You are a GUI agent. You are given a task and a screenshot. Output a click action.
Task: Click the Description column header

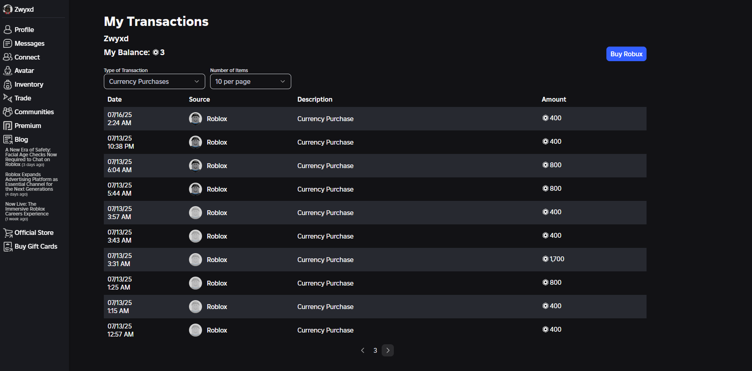tap(315, 99)
